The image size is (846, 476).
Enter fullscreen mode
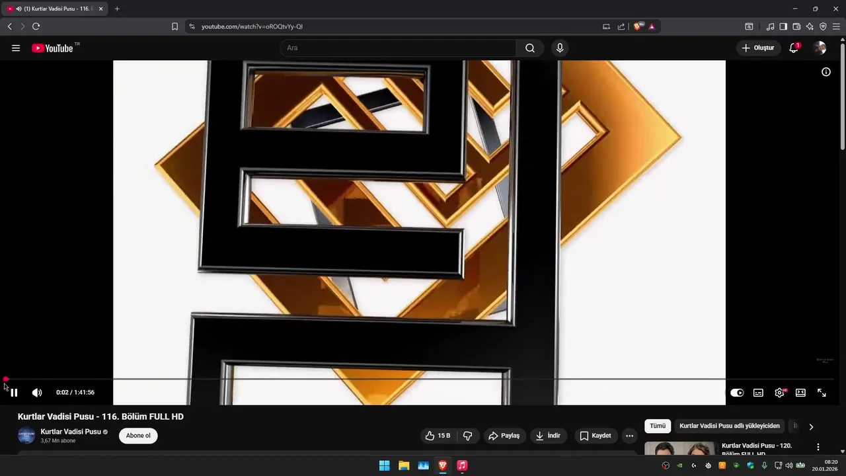[822, 393]
